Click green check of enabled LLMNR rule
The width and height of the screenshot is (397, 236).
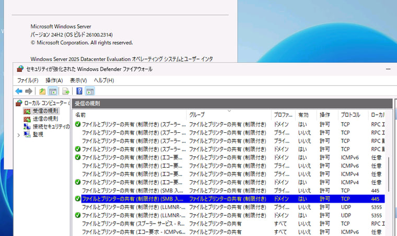tap(78, 215)
